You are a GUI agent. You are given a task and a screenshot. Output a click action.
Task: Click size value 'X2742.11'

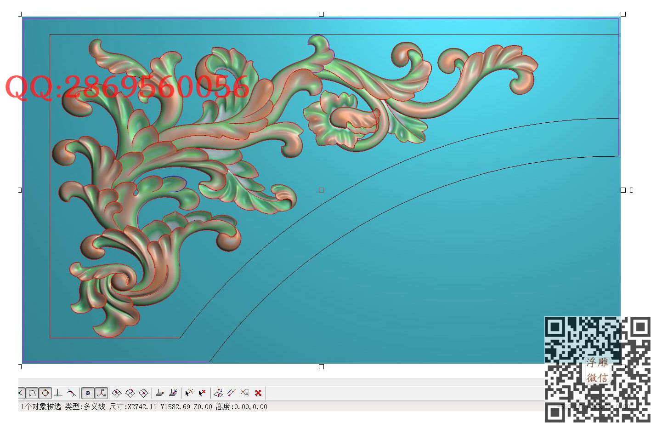[x=142, y=407]
